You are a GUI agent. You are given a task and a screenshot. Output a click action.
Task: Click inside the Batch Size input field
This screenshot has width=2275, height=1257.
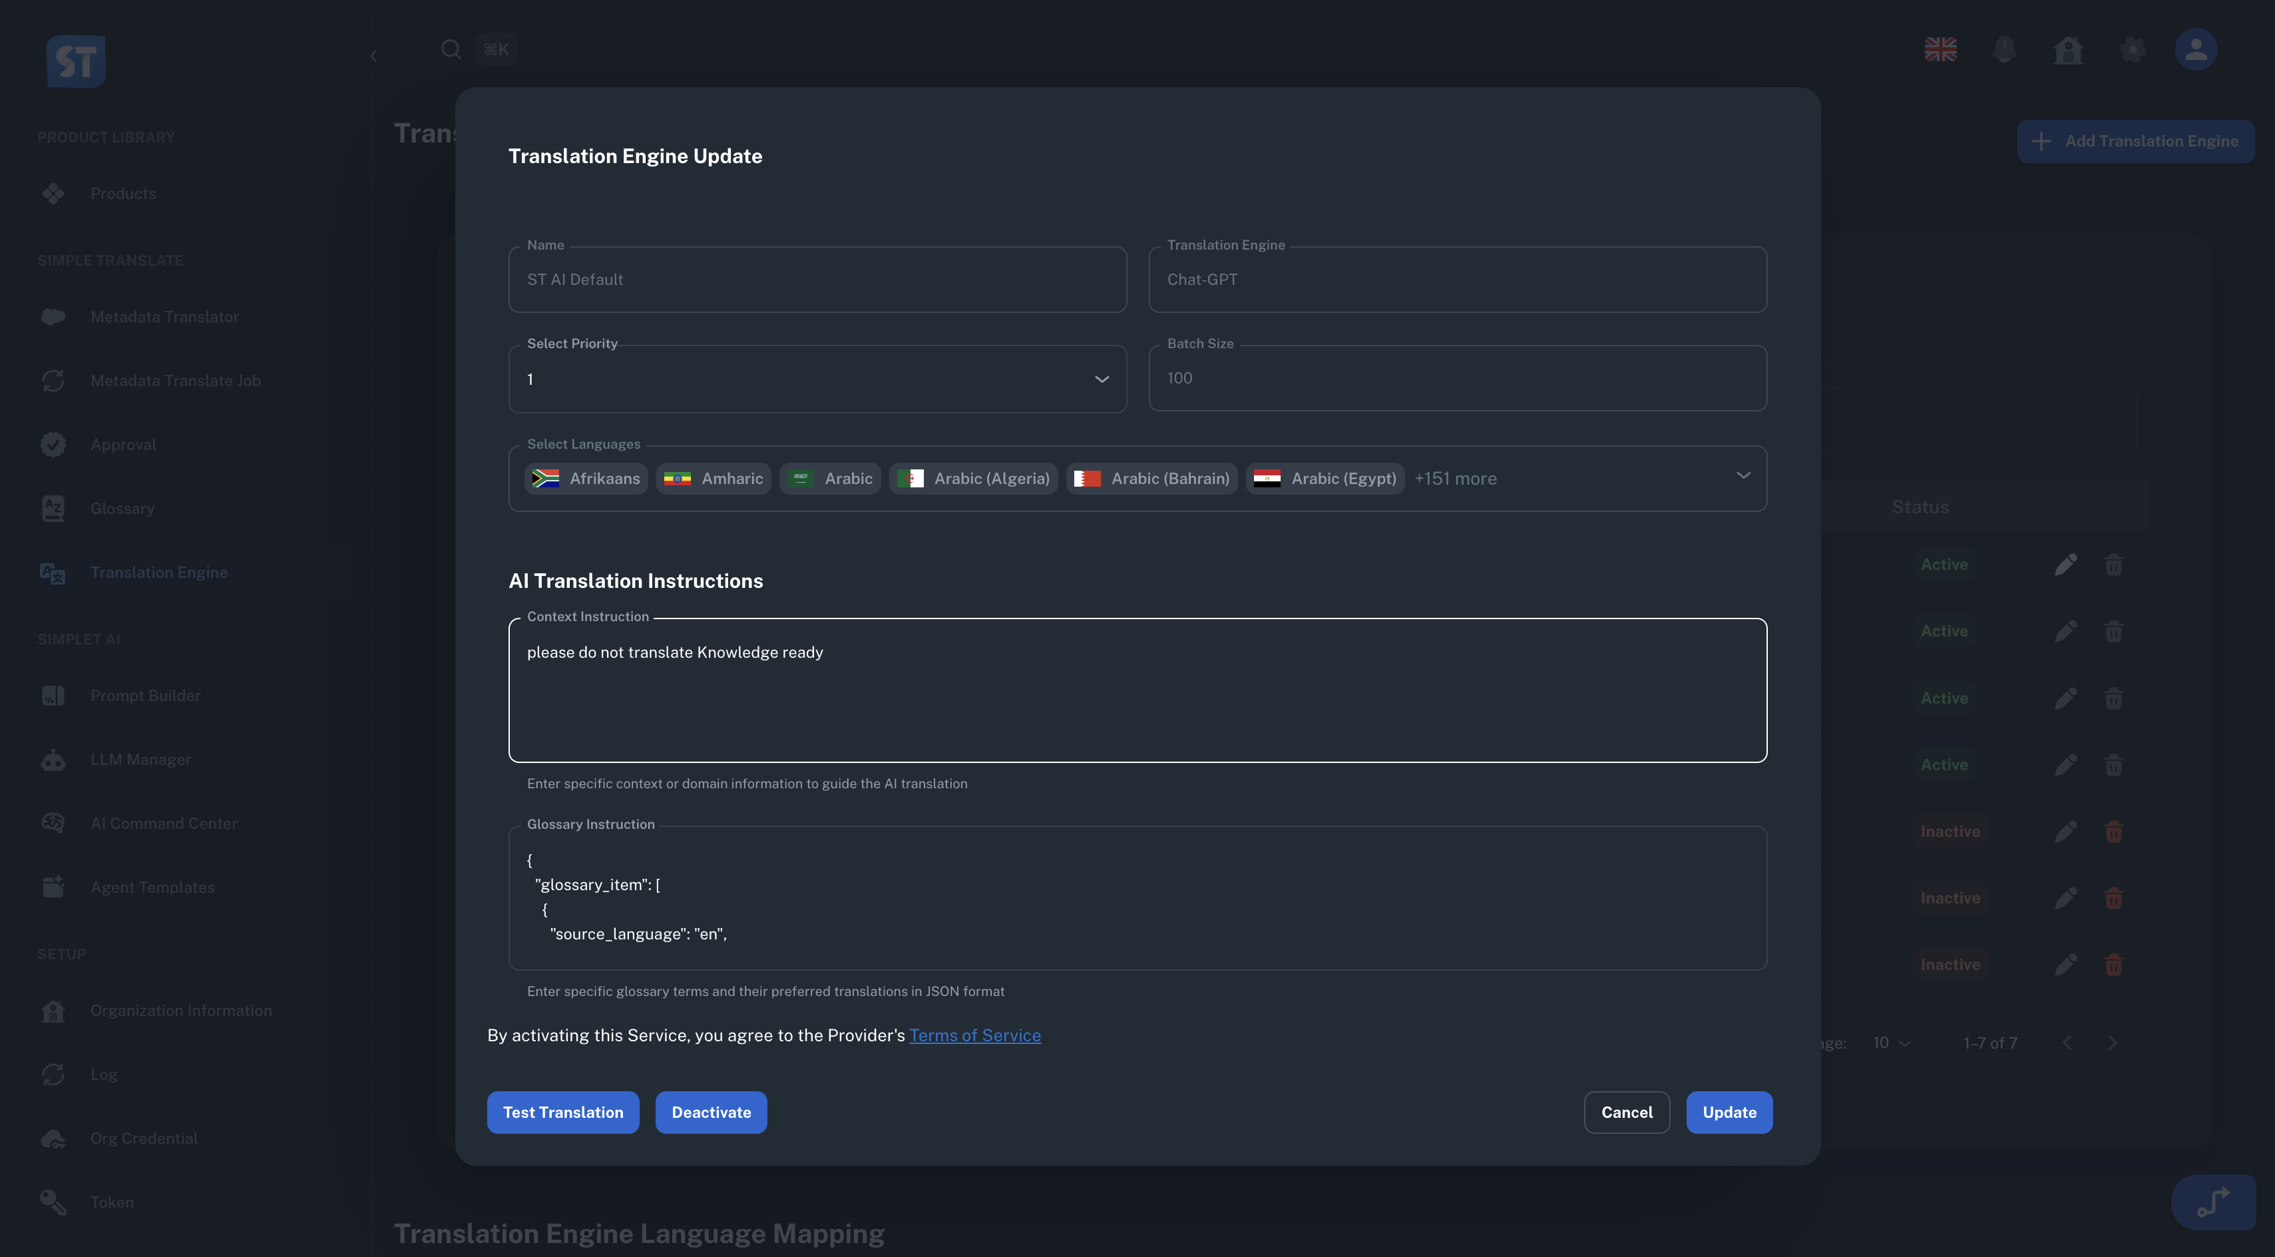(x=1457, y=378)
